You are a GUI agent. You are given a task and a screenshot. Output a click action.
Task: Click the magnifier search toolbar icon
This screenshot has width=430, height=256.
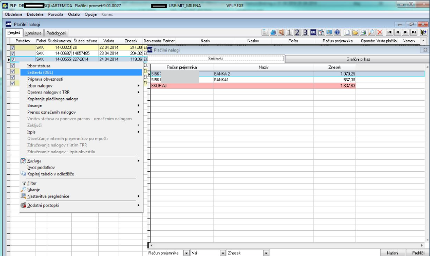point(371,32)
